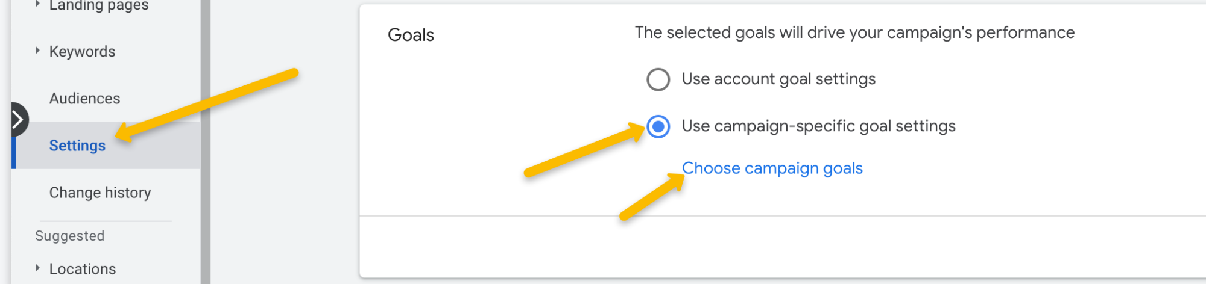Go to the Settings sidebar item
This screenshot has height=284, width=1206.
[x=77, y=146]
